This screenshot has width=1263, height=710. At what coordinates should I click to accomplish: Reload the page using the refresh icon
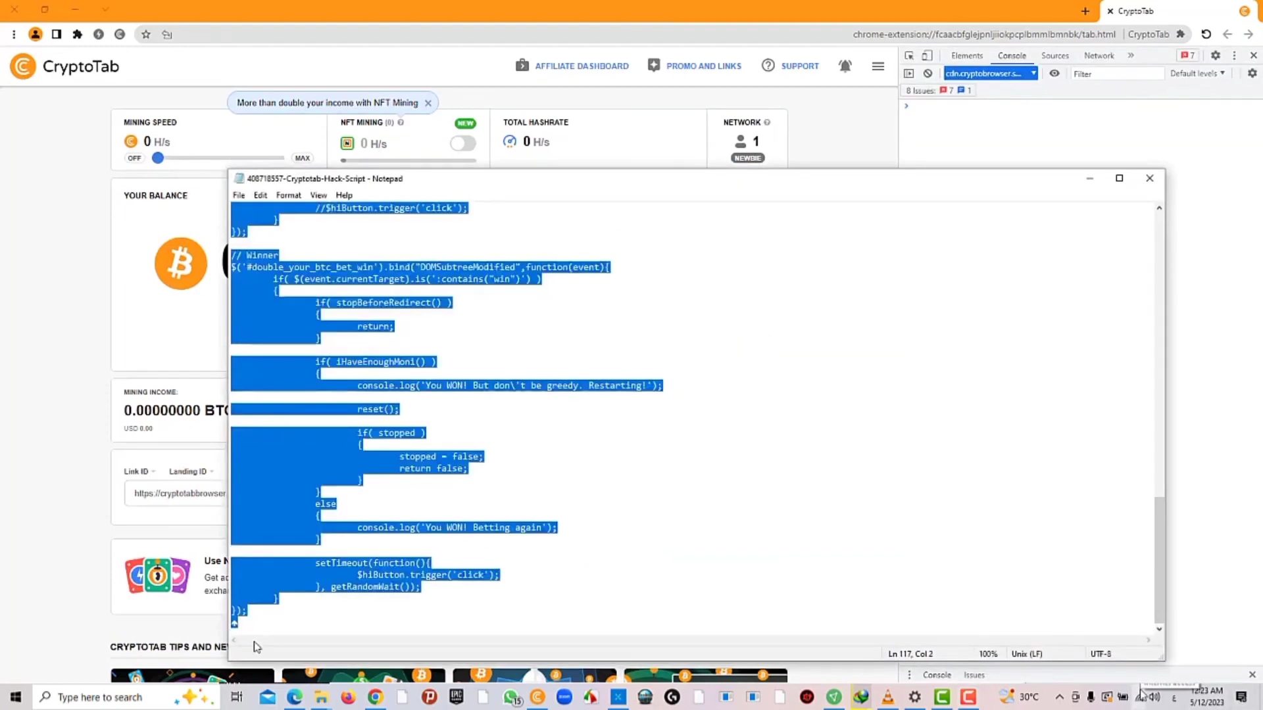pos(1206,34)
